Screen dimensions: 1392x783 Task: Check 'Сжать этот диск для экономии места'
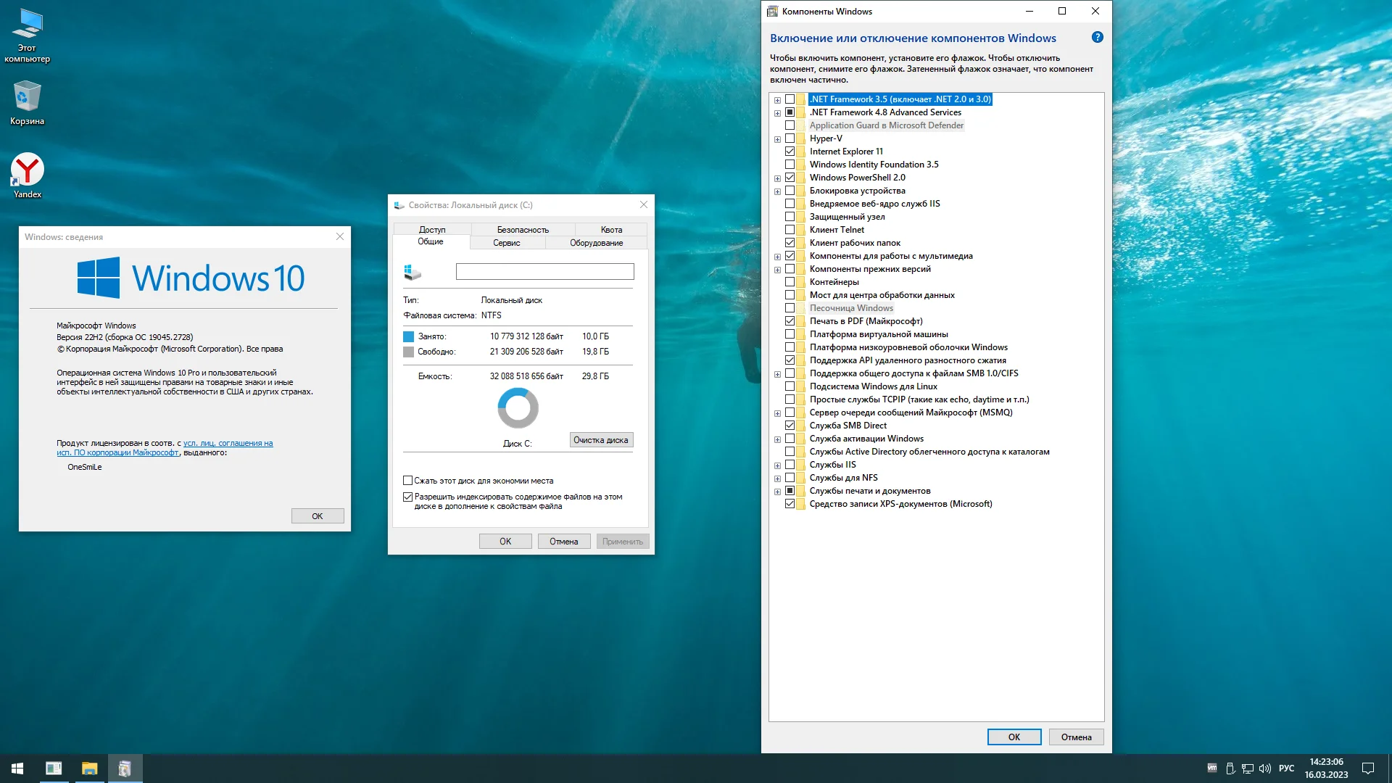click(408, 481)
